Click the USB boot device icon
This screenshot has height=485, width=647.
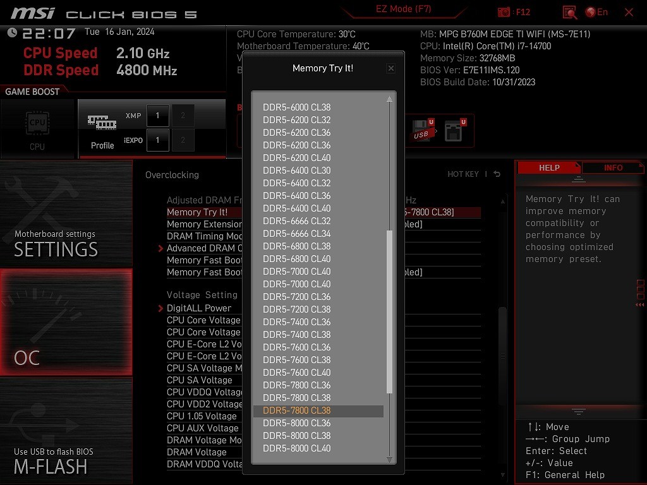[x=422, y=131]
